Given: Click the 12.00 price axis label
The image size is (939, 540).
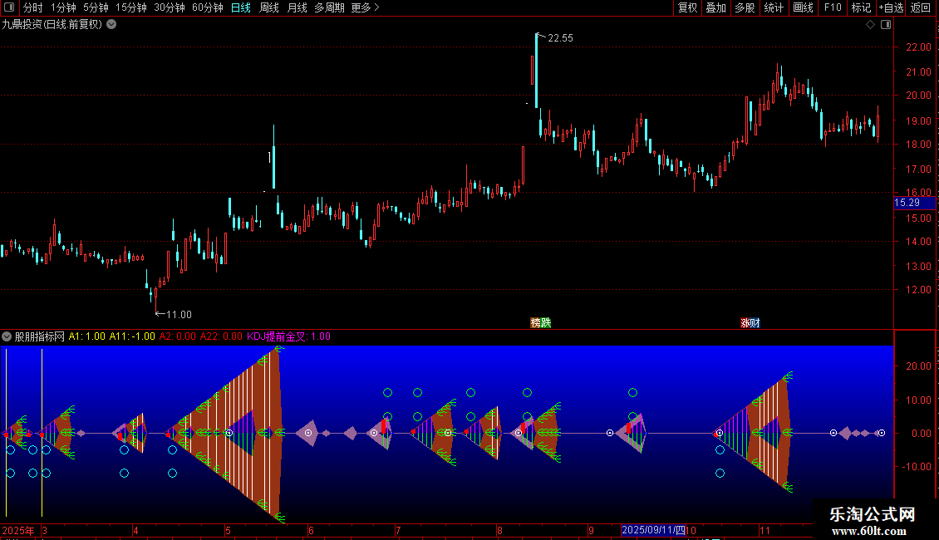Looking at the screenshot, I should (x=918, y=290).
